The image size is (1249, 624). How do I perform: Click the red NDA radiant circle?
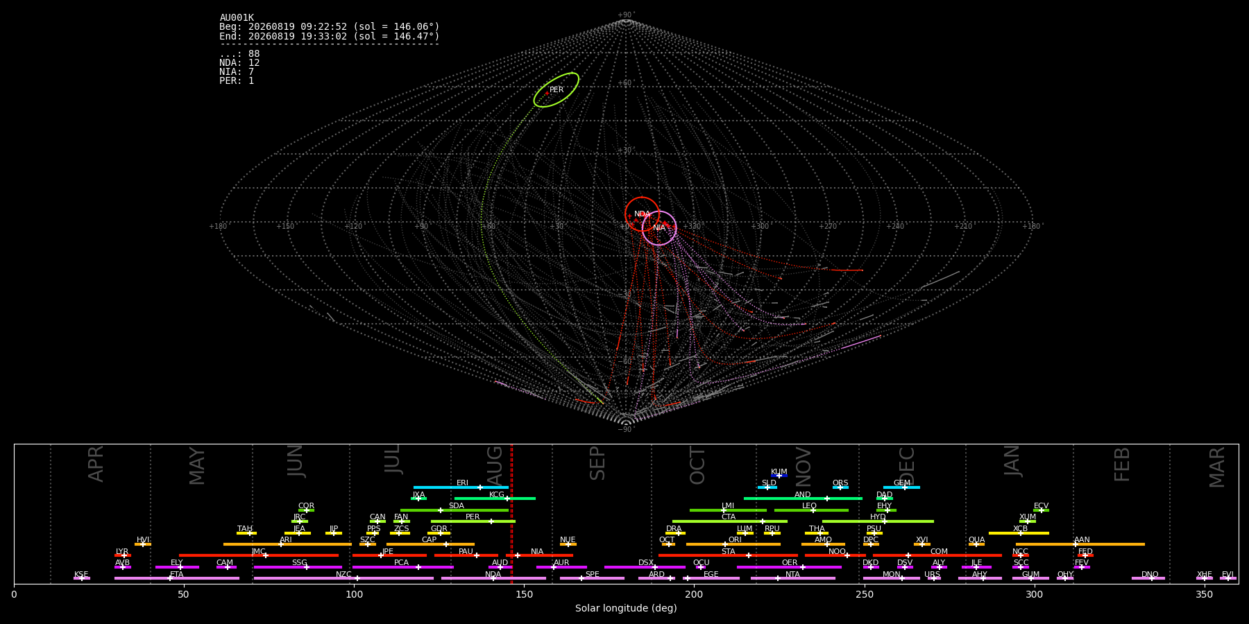tap(642, 214)
